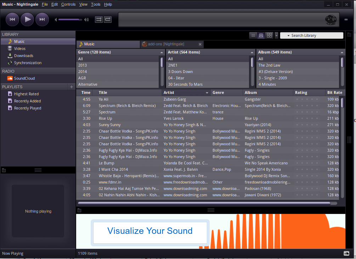Skip to the previous track

12,19
